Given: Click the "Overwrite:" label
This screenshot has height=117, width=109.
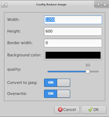Looking at the screenshot, I should 17,94.
